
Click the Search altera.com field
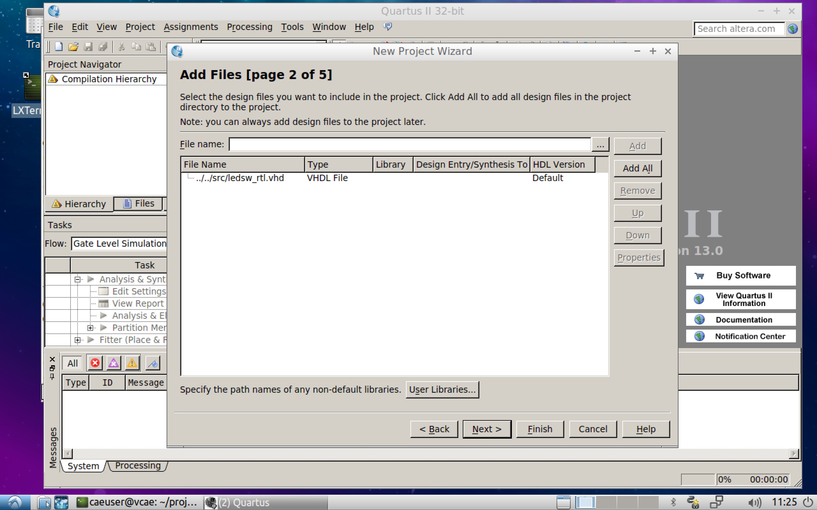click(x=739, y=29)
